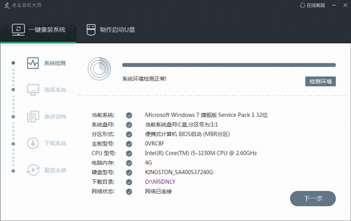Click the CPU 型号: label

104,153
